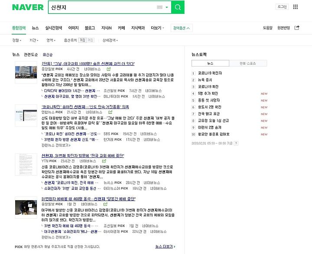Turn 옵션유지 to 꺼짐

point(82,40)
